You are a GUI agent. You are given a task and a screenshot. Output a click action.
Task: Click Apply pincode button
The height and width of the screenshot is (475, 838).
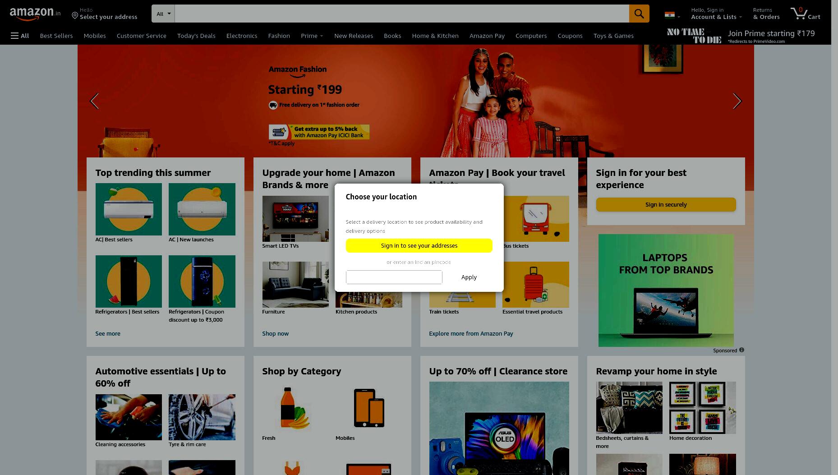469,277
